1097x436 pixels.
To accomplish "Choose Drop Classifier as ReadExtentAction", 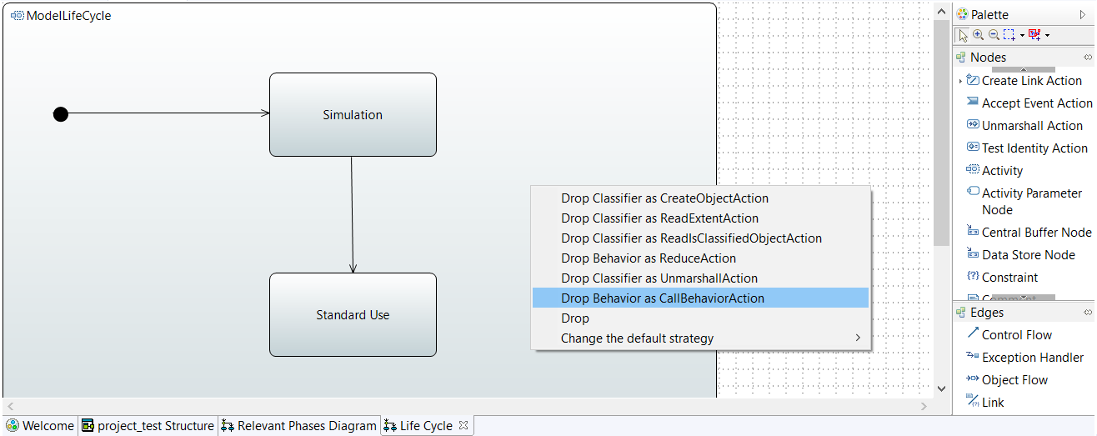I will (701, 218).
